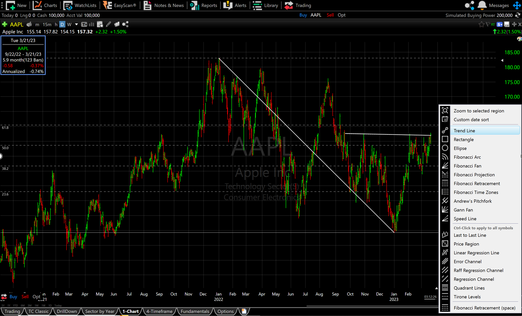Click the trade arrows icon near Buy
Image resolution: width=522 pixels, height=316 pixels.
(x=4, y=297)
